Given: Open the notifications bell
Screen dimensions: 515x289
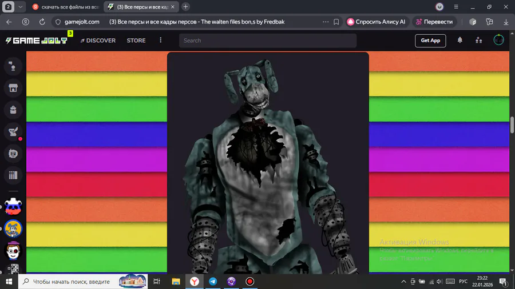Looking at the screenshot, I should tap(460, 40).
